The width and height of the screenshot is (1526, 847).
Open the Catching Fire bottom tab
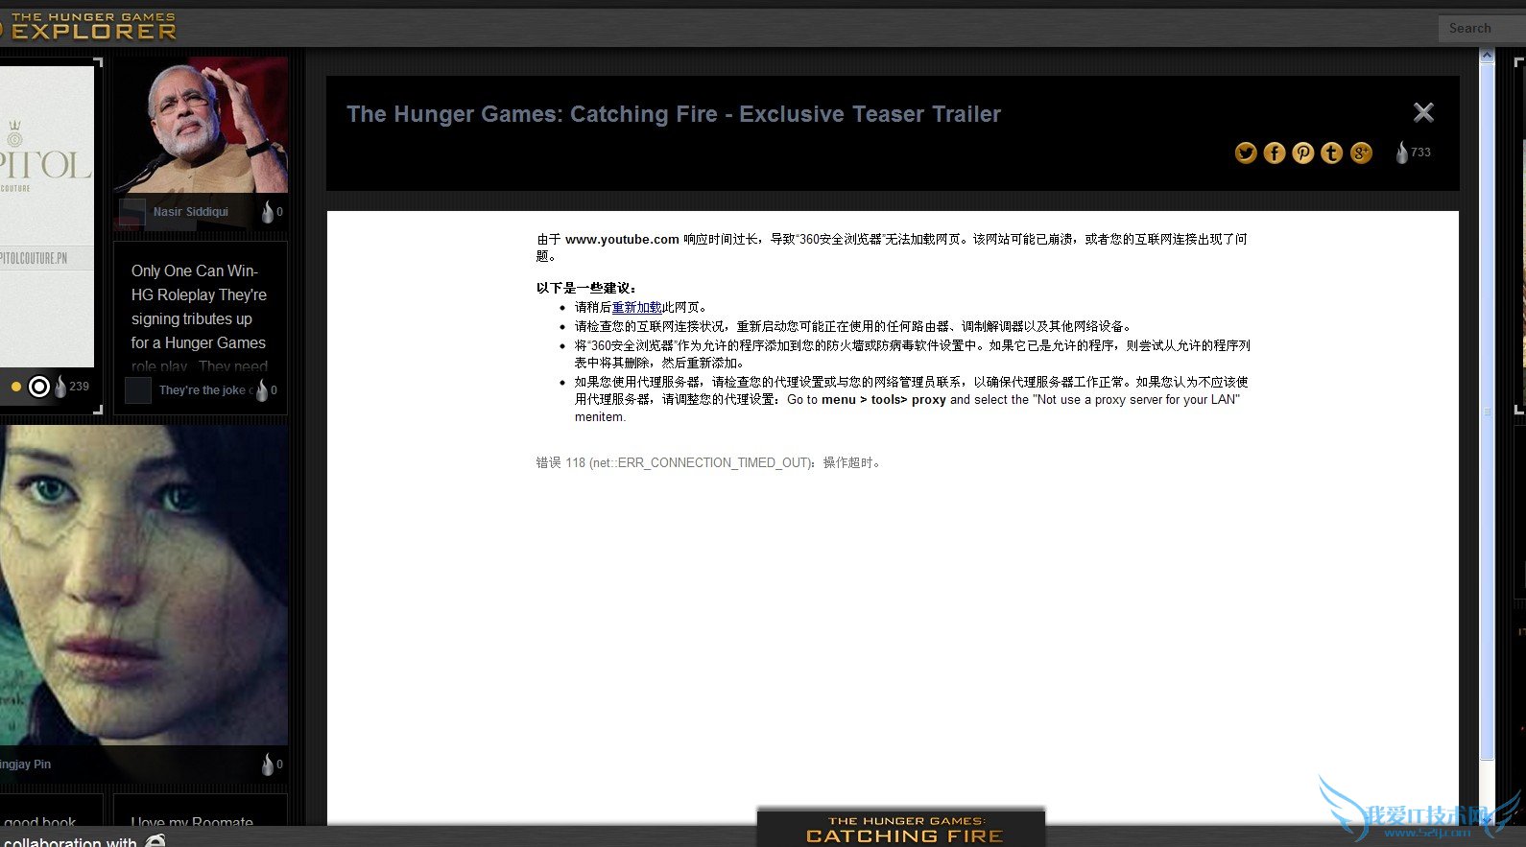[901, 829]
